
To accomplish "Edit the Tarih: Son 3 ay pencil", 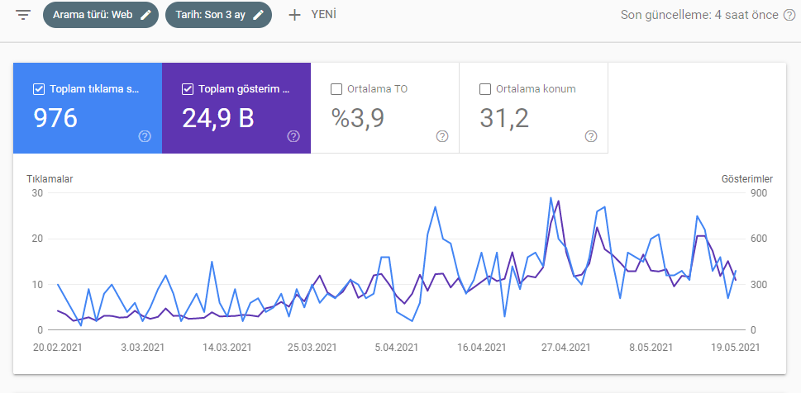I will coord(259,15).
